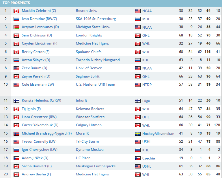Screen dimensions: 222x178
Task: Open Artyom Levshunov player page
Action: [40, 27]
